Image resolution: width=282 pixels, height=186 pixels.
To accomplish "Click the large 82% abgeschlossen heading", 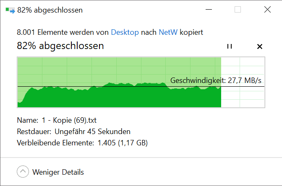I will [60, 46].
